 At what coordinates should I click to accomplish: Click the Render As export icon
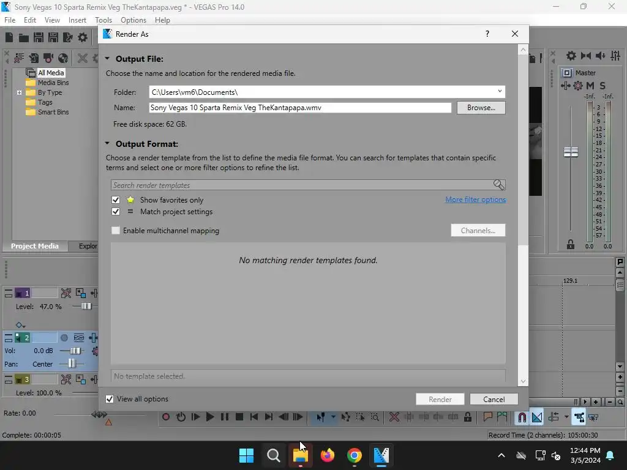[x=67, y=37]
